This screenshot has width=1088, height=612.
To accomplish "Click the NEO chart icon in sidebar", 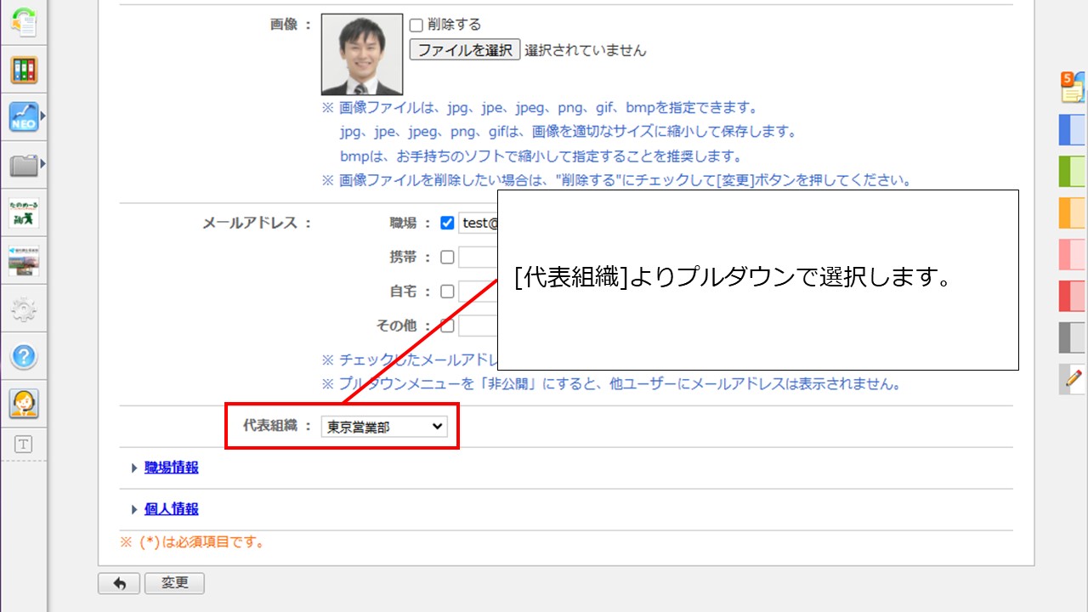I will [x=24, y=116].
